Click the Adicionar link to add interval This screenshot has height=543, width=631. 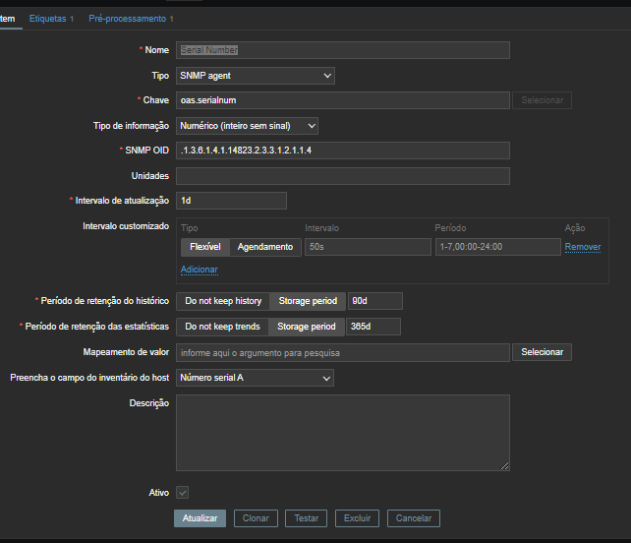tap(199, 270)
